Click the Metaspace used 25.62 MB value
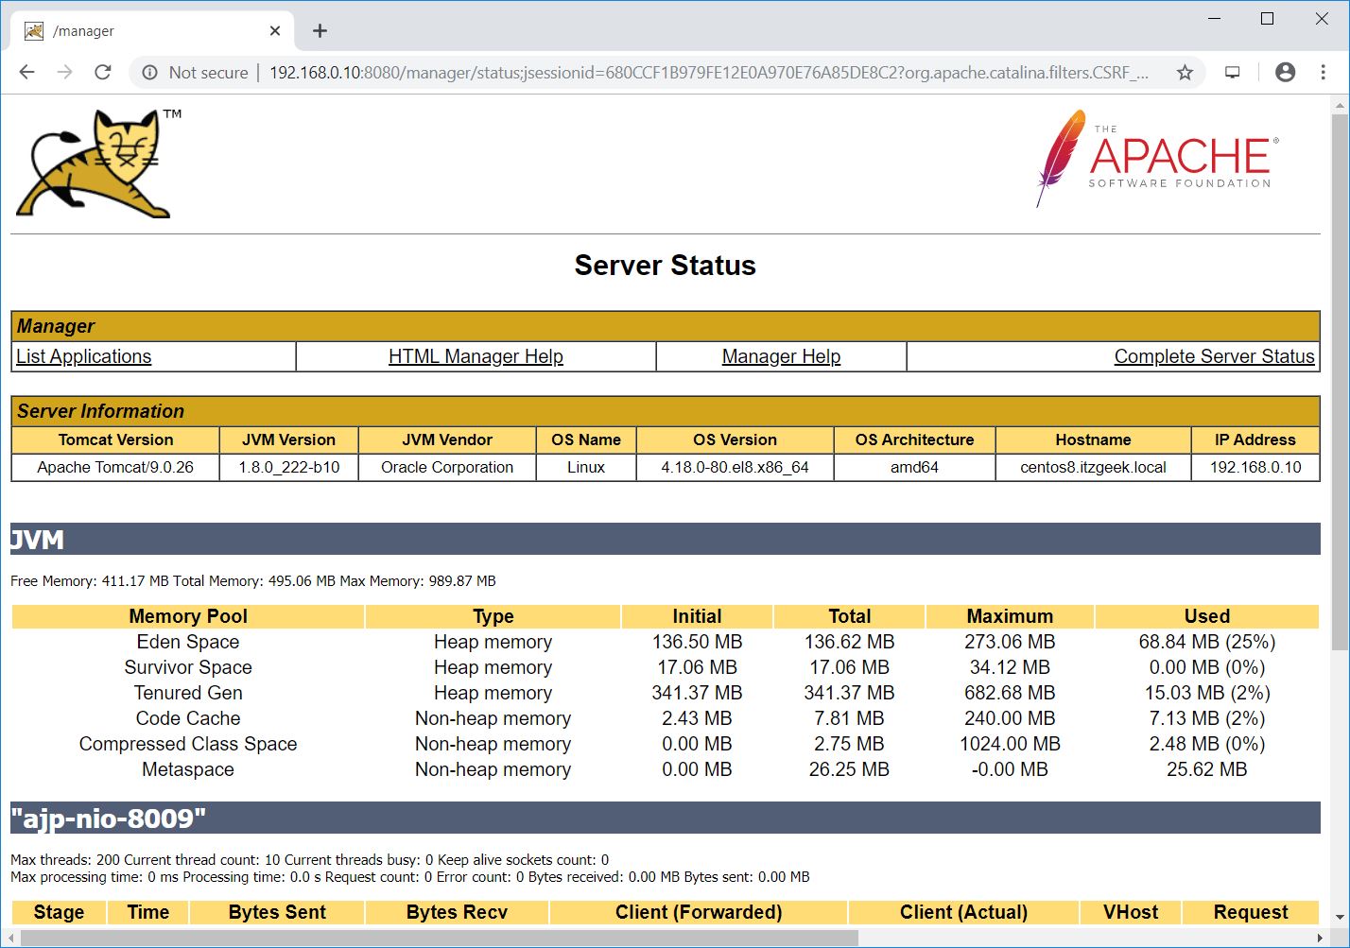 pyautogui.click(x=1206, y=769)
